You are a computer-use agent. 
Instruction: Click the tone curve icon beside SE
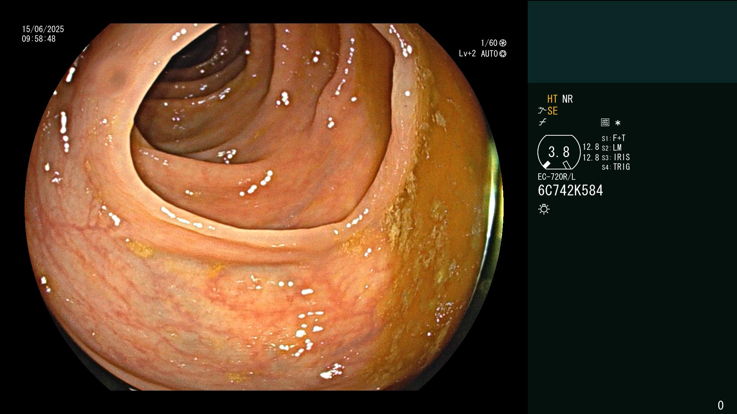click(542, 111)
